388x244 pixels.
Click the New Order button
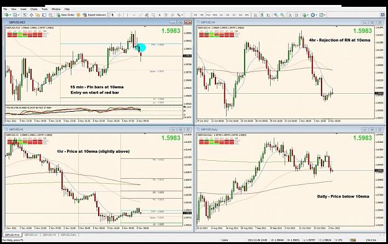click(x=66, y=15)
